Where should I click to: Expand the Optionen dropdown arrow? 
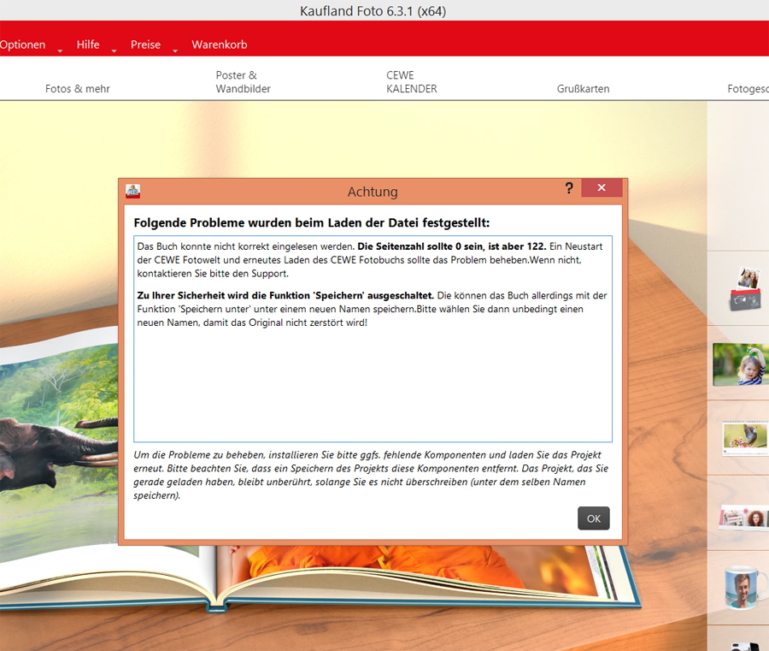(61, 51)
